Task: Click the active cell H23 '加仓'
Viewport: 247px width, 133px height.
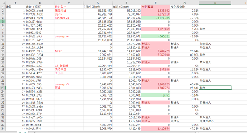Action: [x=215, y=88]
